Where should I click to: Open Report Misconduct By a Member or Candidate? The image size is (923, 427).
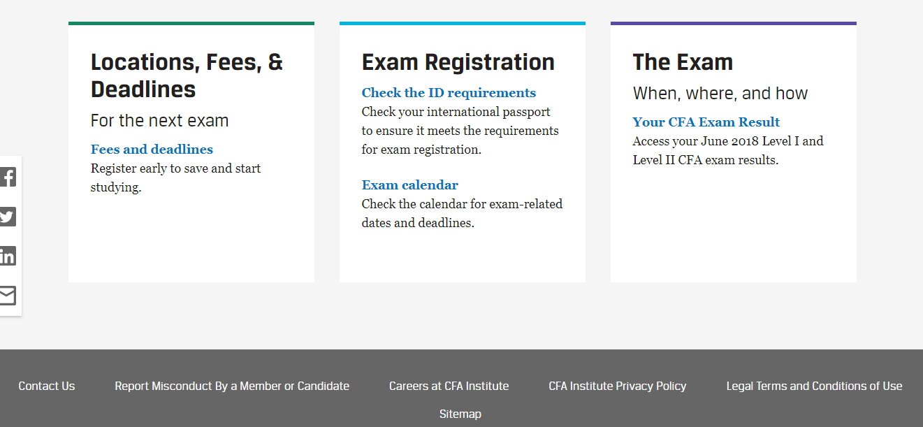coord(232,386)
